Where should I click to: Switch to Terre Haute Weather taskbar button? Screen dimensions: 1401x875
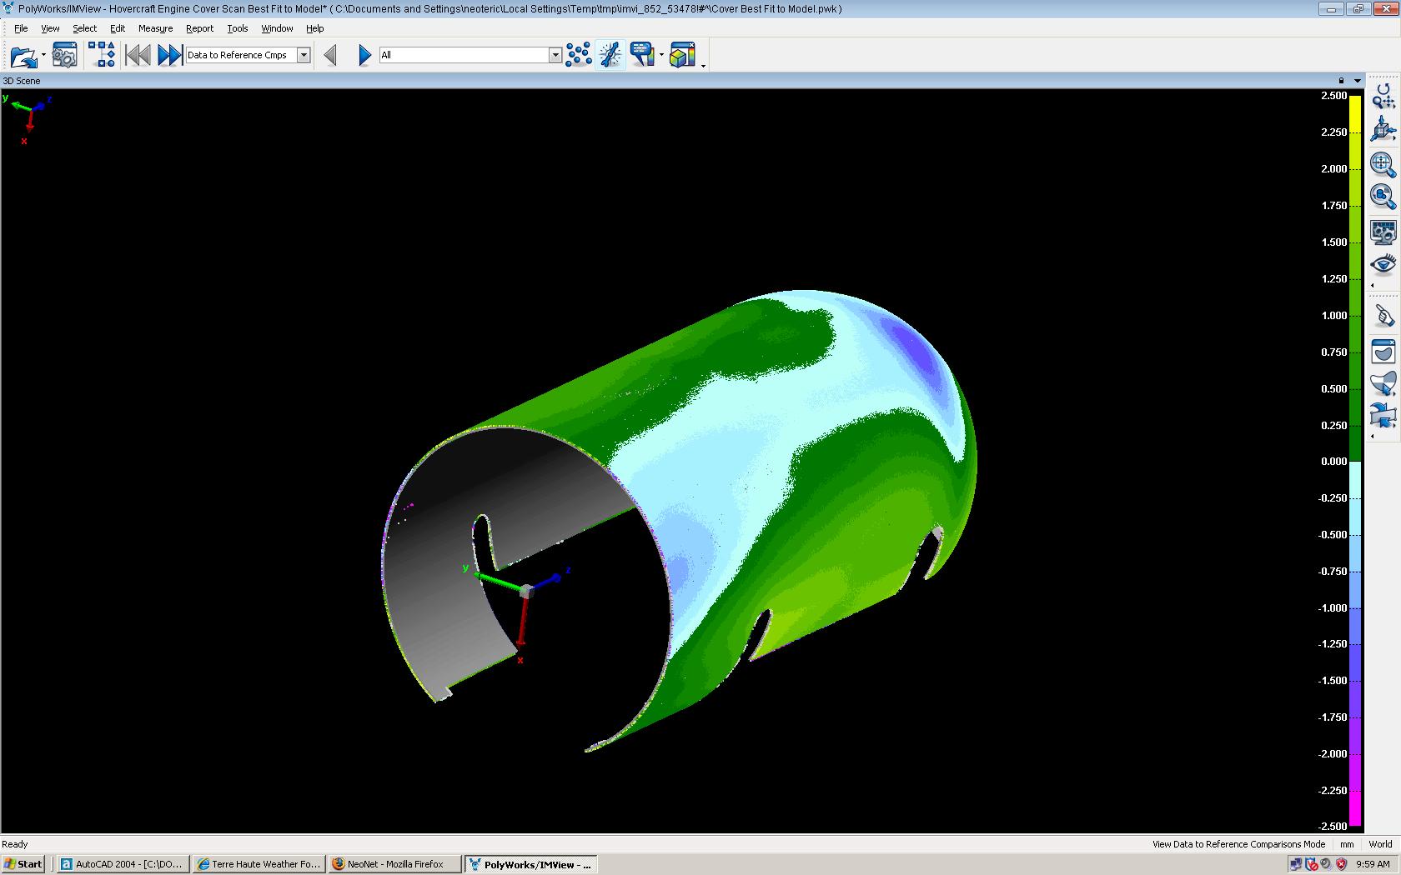click(x=259, y=864)
